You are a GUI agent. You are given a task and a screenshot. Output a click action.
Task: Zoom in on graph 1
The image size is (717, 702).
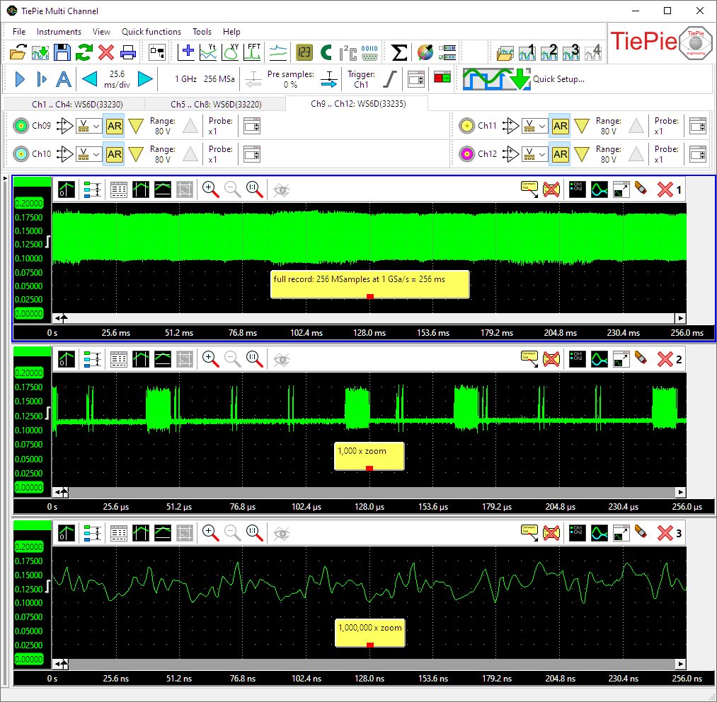pyautogui.click(x=210, y=189)
